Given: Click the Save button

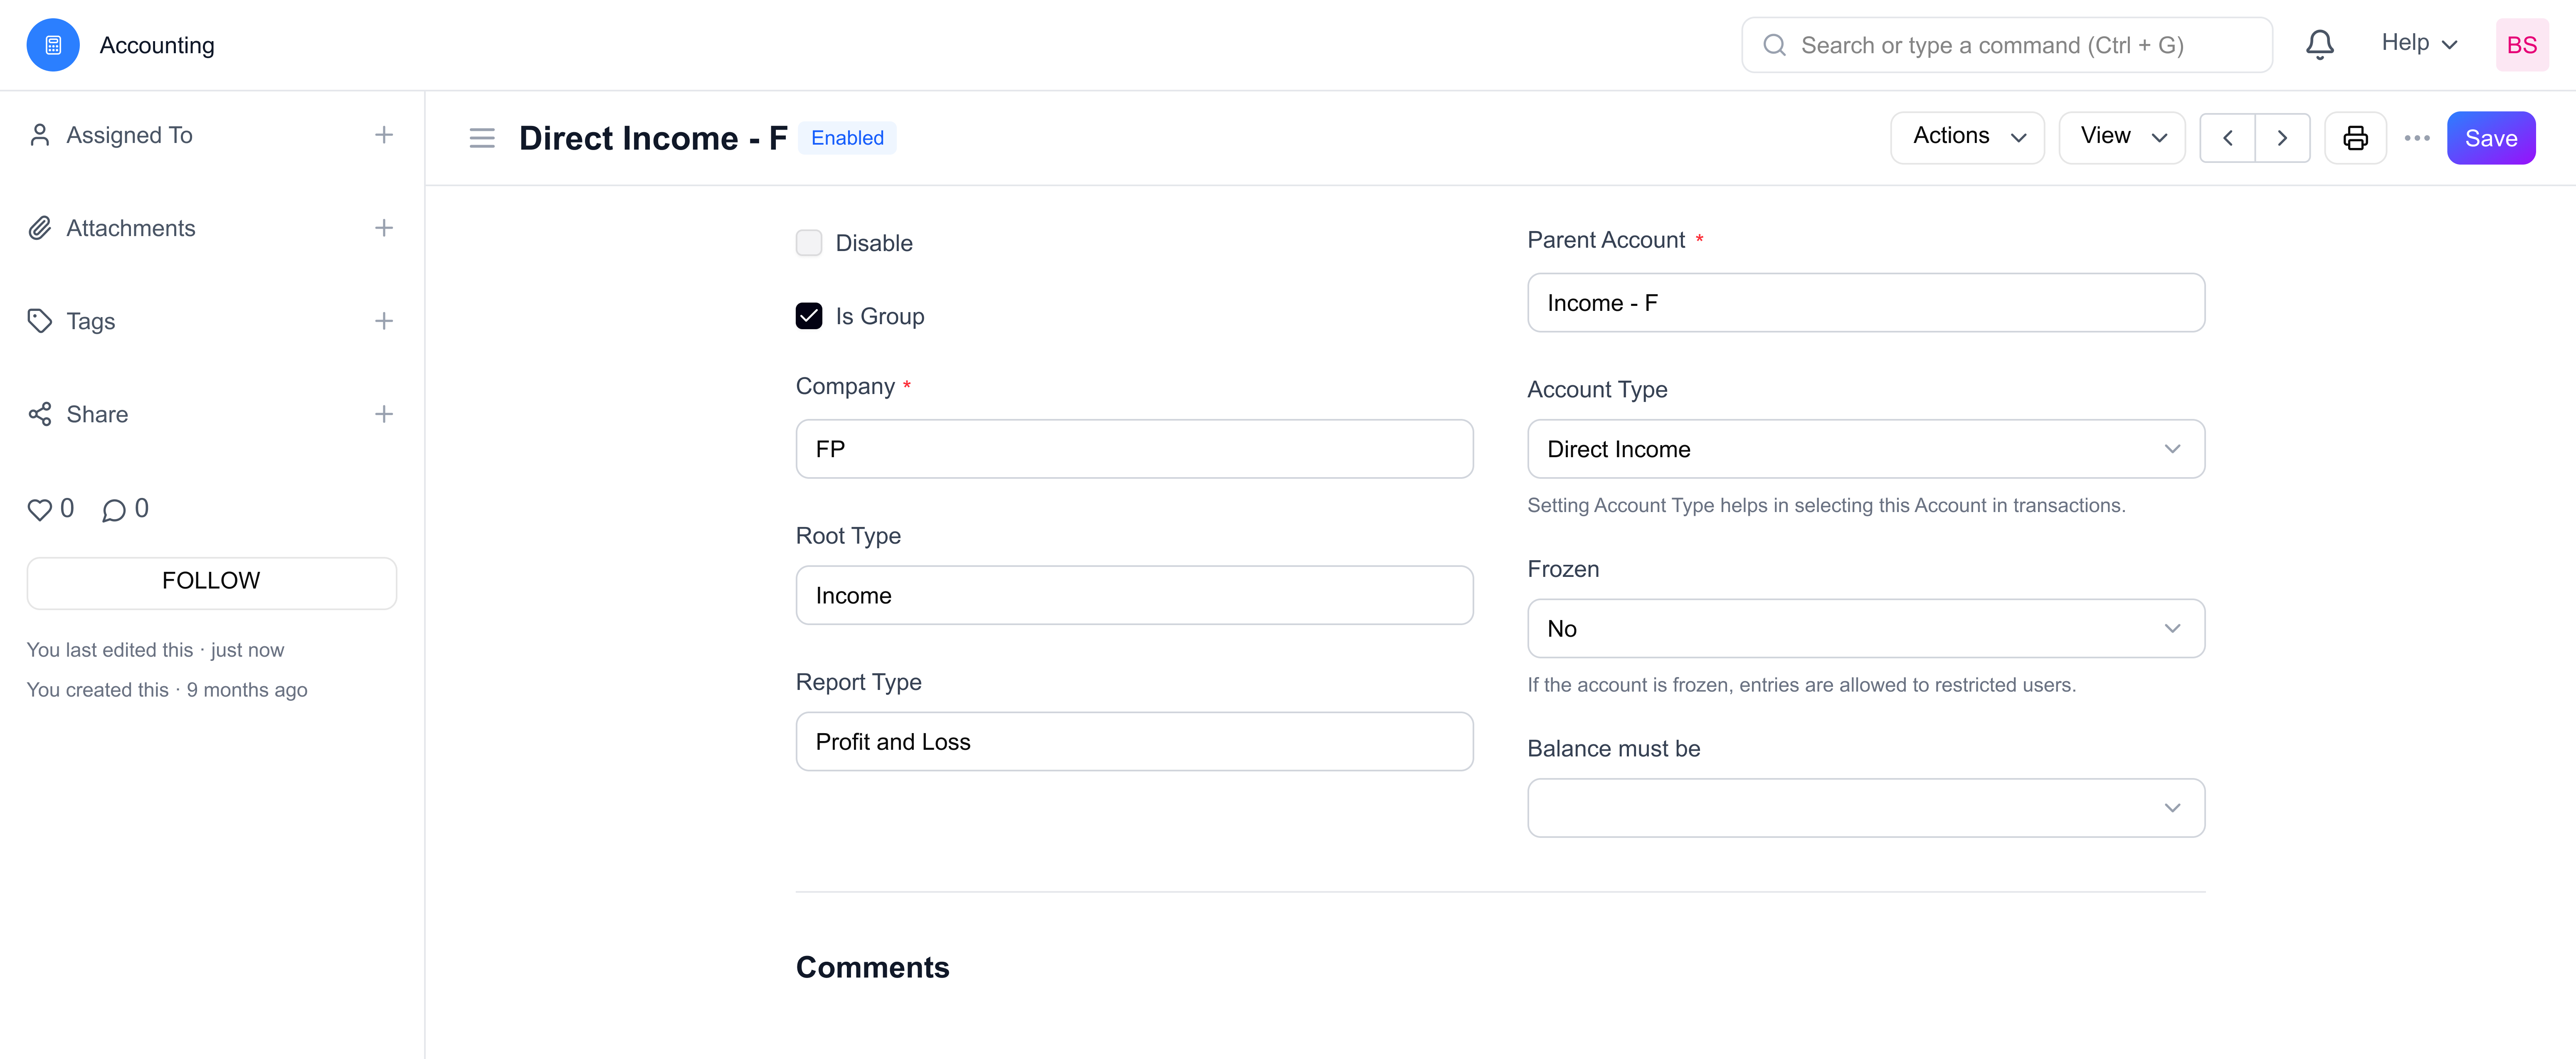Looking at the screenshot, I should tap(2489, 138).
